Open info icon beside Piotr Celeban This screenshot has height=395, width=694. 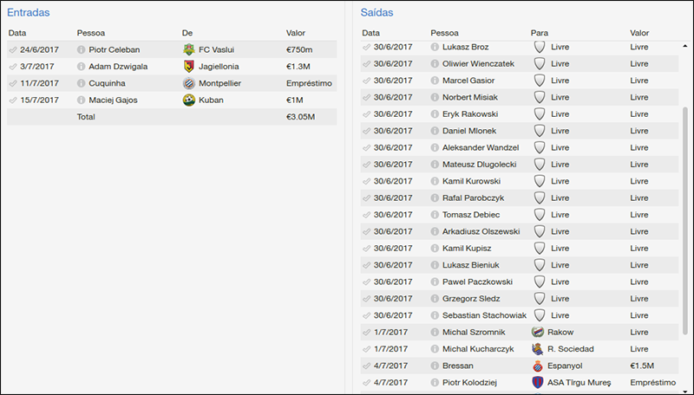(82, 49)
